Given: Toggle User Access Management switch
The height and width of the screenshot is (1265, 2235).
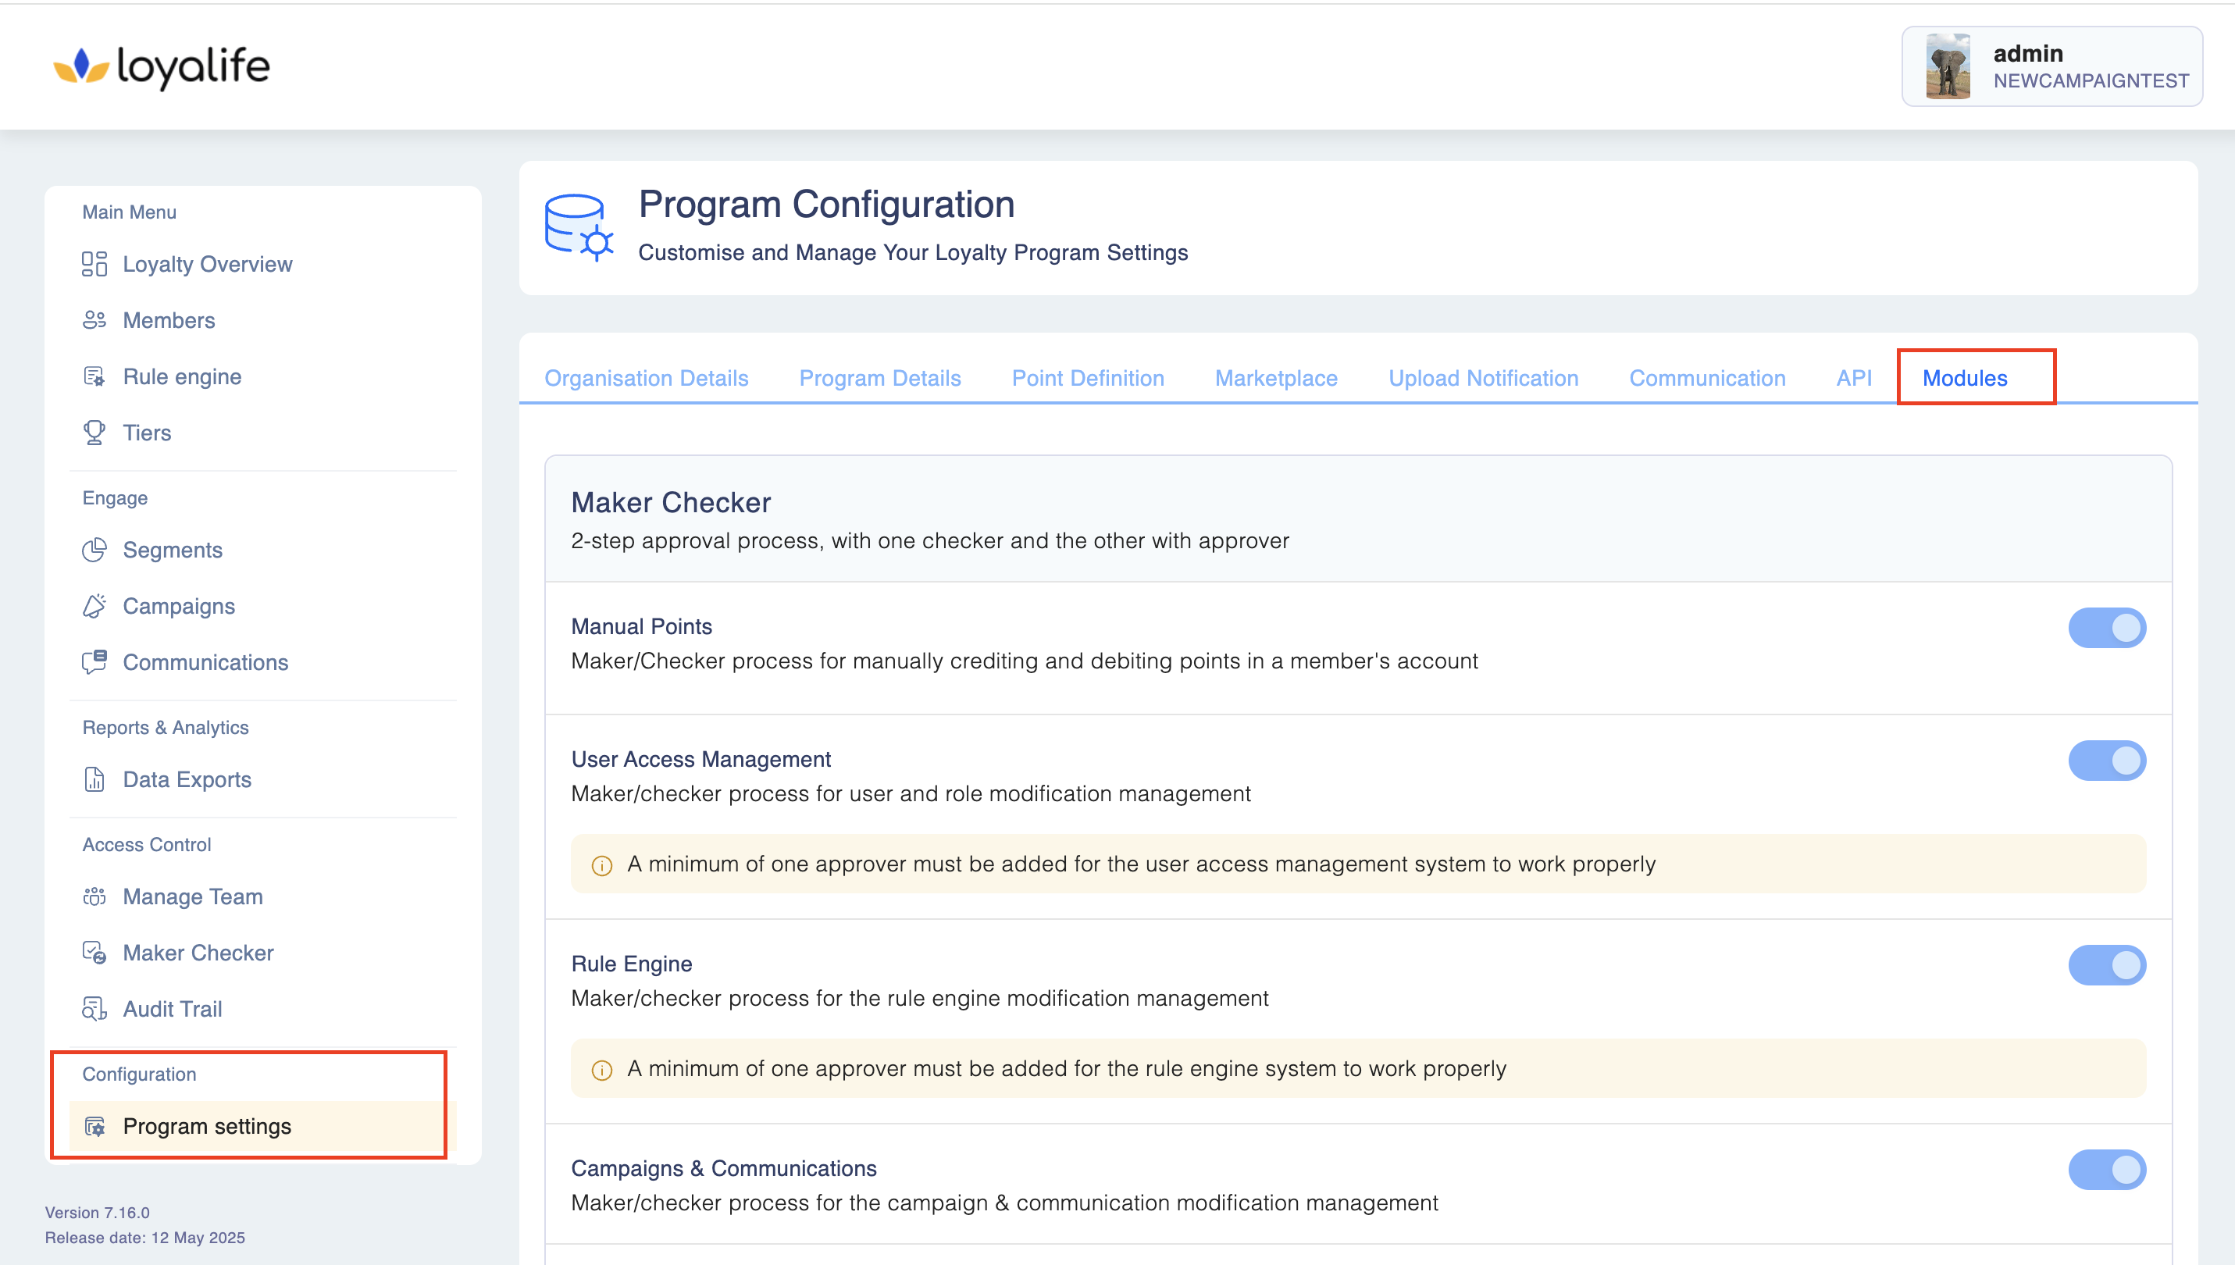Looking at the screenshot, I should point(2105,761).
